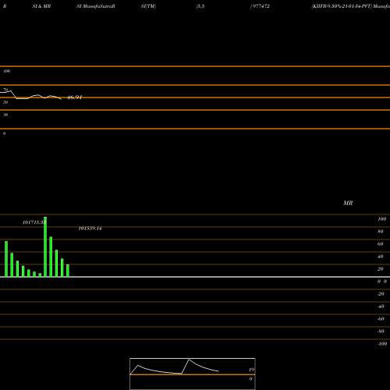Click the tallest green MR histogram bar
Screen dimensions: 390x390
click(x=45, y=246)
